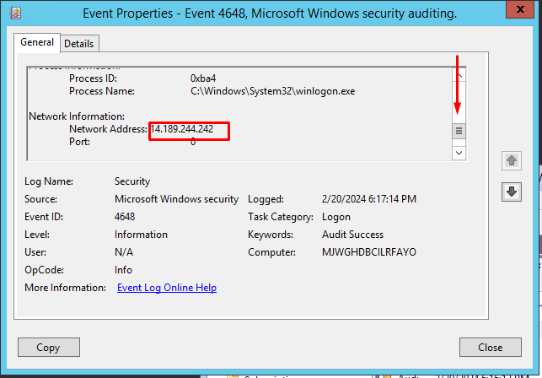The width and height of the screenshot is (542, 378).
Task: Click the winlogon.exe process name path
Action: [272, 91]
